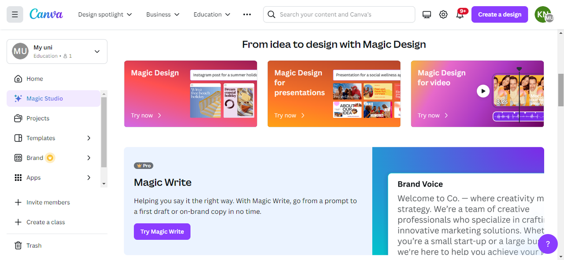
Task: Click Invite members link
Action: 48,202
